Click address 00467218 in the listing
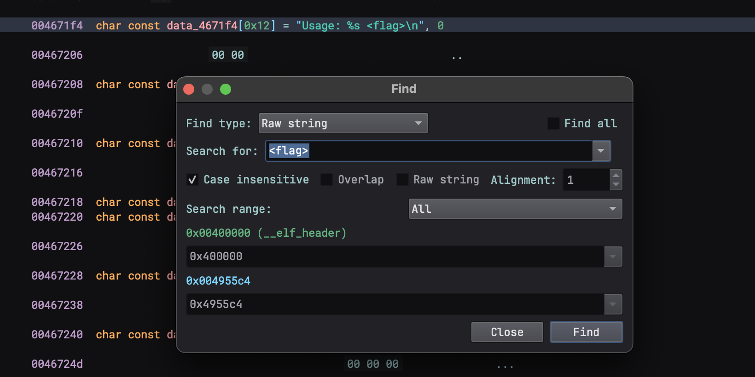Viewport: 755px width, 377px height. click(x=57, y=202)
